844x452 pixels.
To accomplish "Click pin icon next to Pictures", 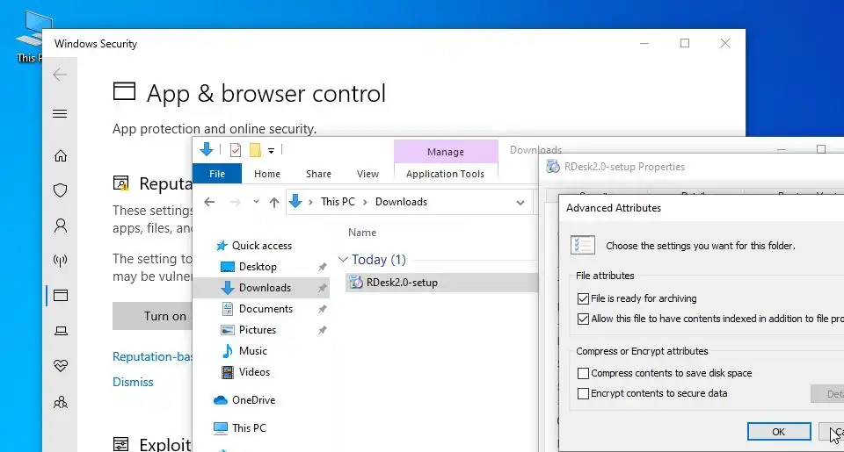I will [322, 330].
